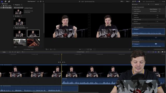Toggle timeline skimming button
The image size is (166, 93).
148,52
